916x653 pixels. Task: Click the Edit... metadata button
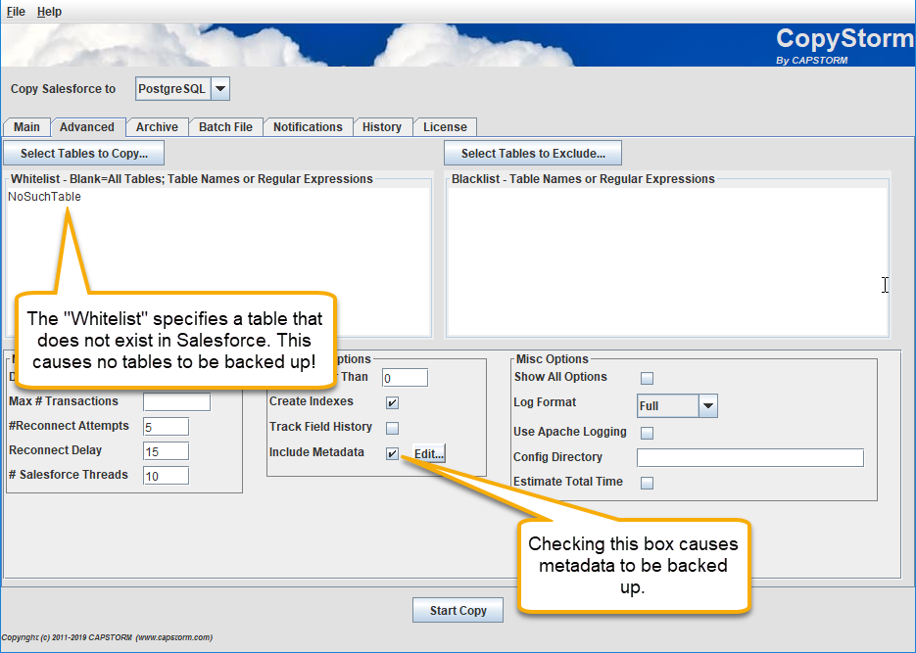coord(429,453)
